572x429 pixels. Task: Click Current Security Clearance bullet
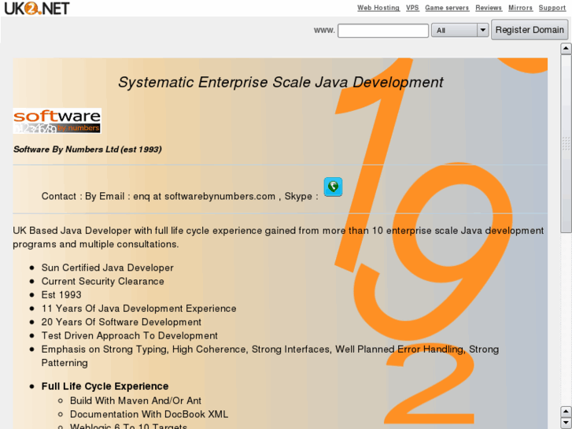click(x=102, y=281)
